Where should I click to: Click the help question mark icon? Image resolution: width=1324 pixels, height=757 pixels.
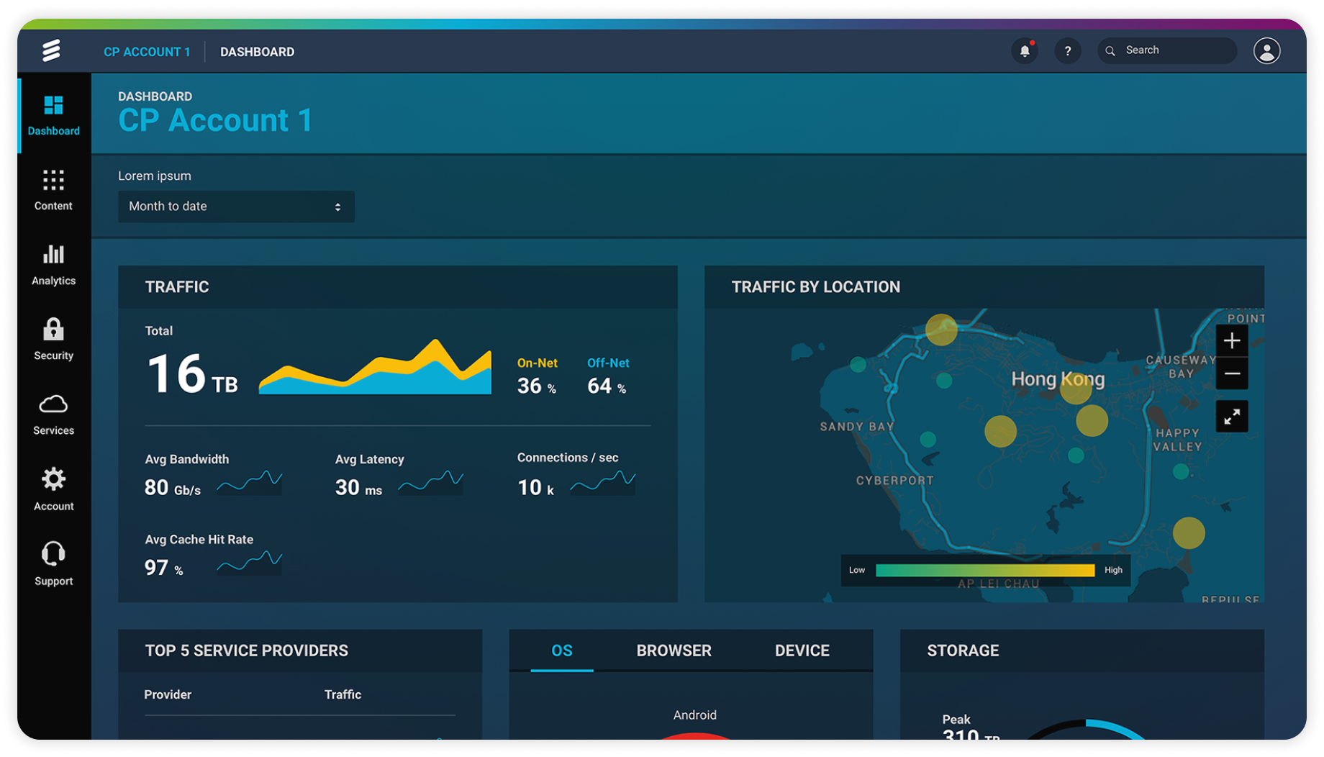pyautogui.click(x=1068, y=51)
